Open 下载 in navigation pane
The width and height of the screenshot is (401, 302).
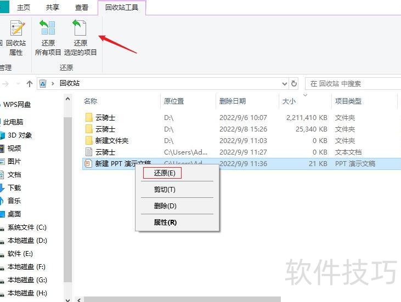(x=14, y=188)
